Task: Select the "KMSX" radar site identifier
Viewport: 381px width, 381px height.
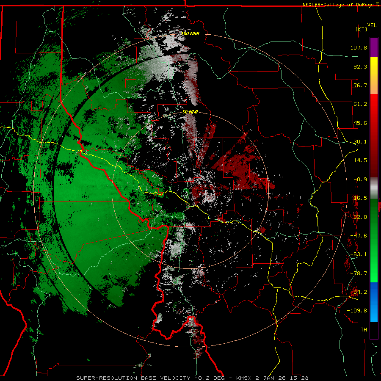Action: (244, 378)
